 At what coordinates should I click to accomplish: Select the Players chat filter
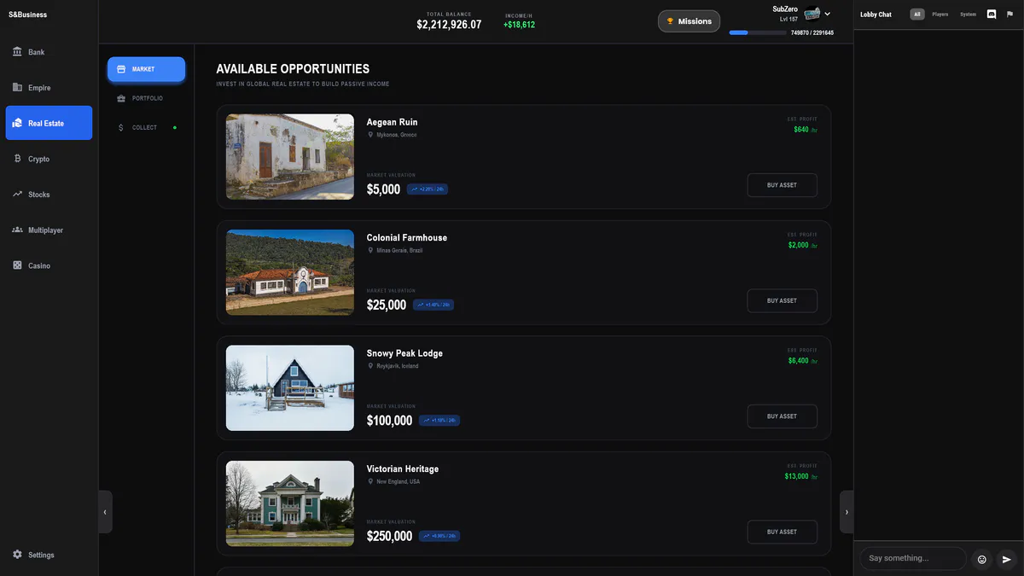pyautogui.click(x=940, y=15)
